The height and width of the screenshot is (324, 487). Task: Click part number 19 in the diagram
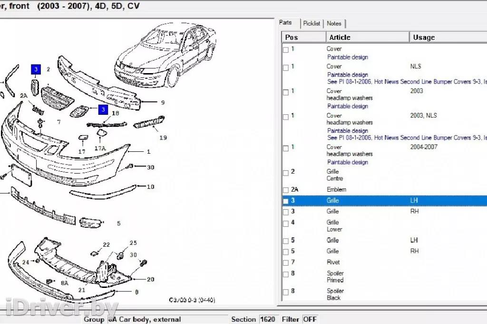(x=164, y=138)
